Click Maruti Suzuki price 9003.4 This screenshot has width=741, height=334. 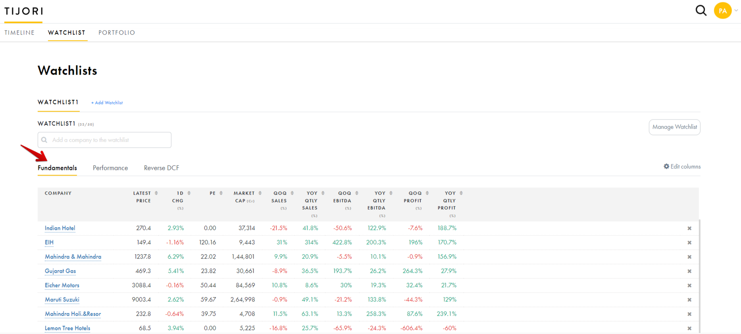coord(141,299)
